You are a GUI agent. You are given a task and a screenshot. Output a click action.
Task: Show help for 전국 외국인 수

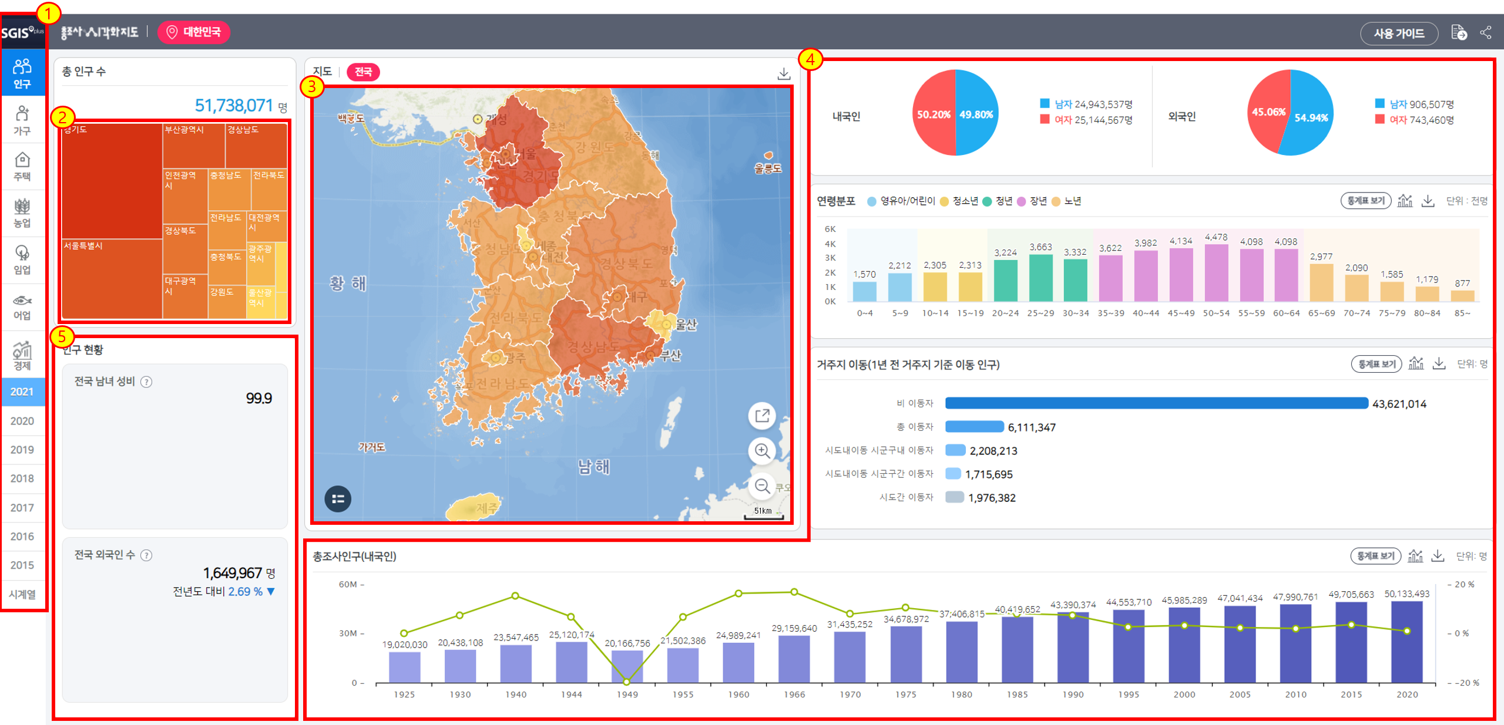(x=146, y=555)
